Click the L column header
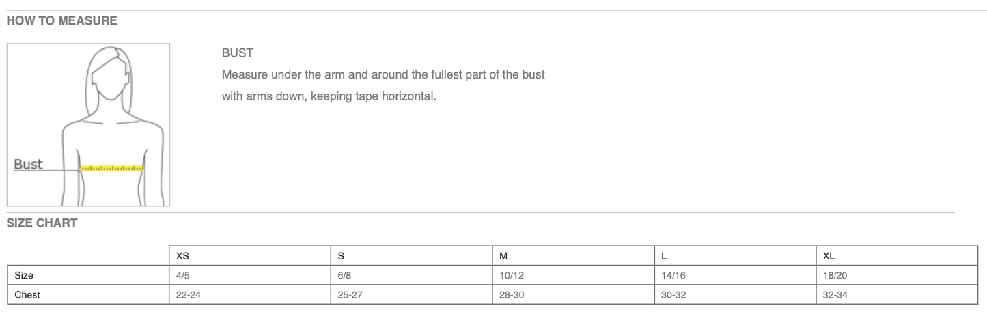The image size is (987, 325). pos(664,256)
